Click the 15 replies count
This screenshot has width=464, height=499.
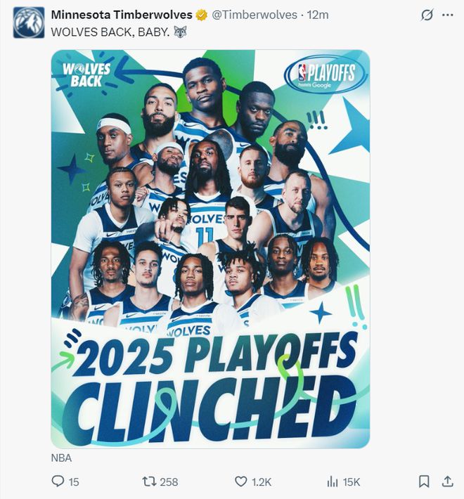[x=74, y=481]
